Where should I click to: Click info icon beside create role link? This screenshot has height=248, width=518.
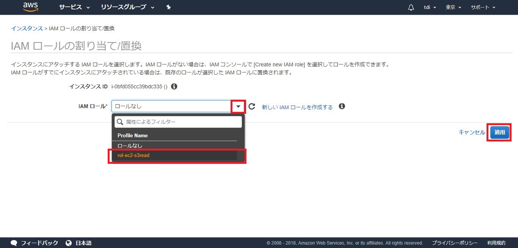342,107
